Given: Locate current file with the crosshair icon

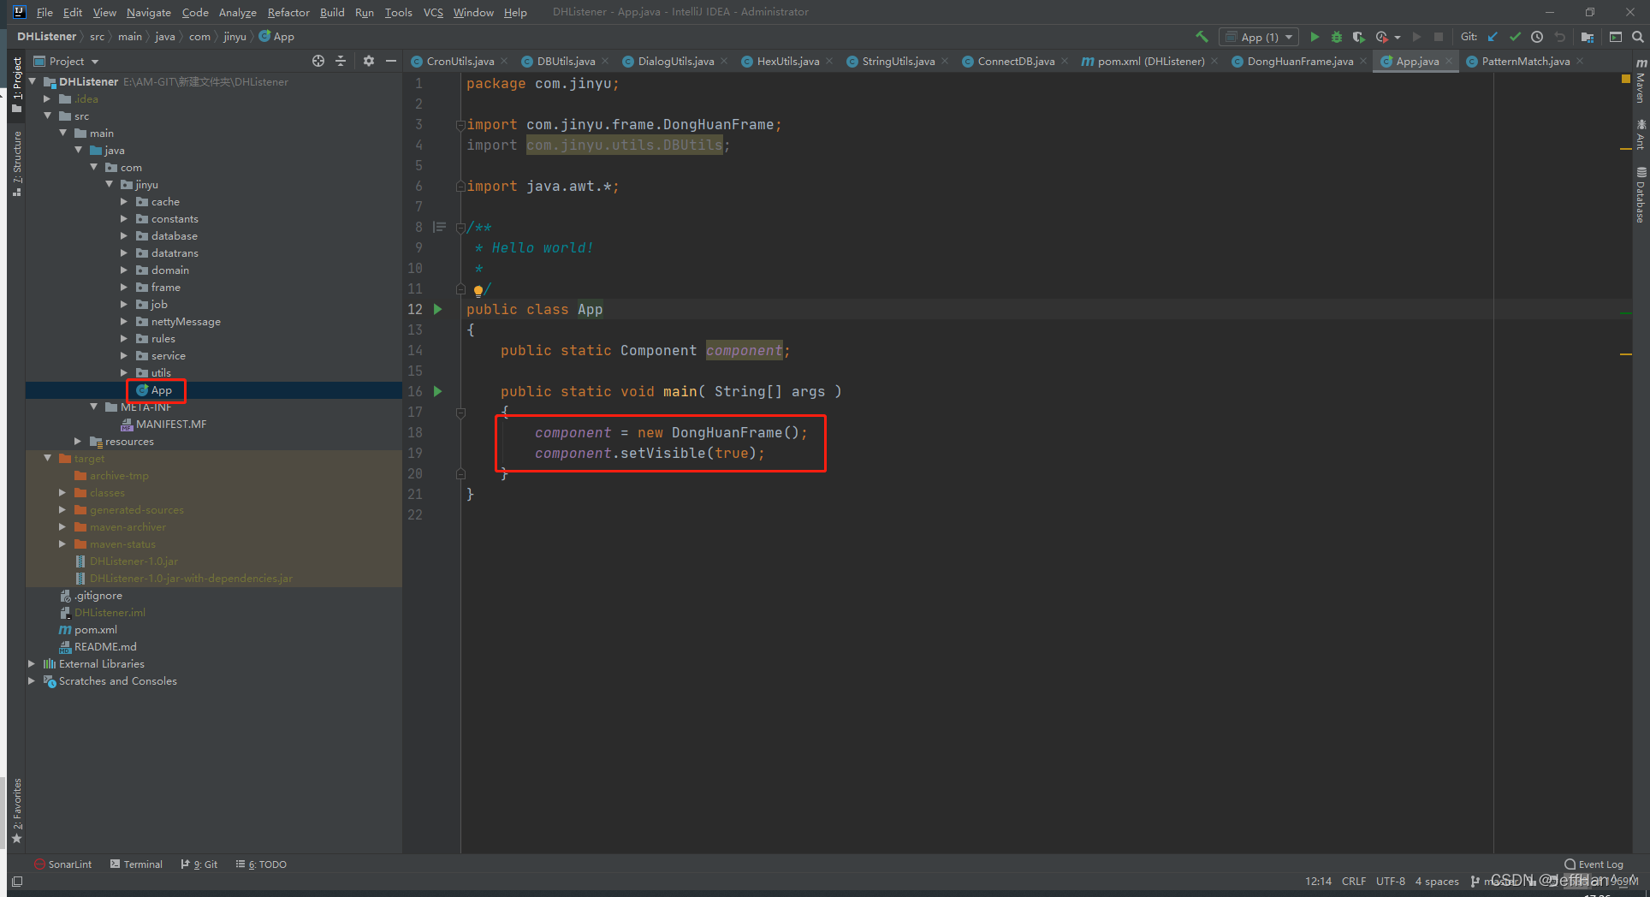Looking at the screenshot, I should [318, 61].
